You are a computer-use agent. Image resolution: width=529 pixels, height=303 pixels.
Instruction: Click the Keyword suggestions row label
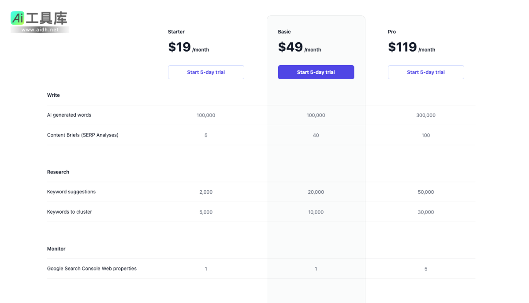point(71,192)
